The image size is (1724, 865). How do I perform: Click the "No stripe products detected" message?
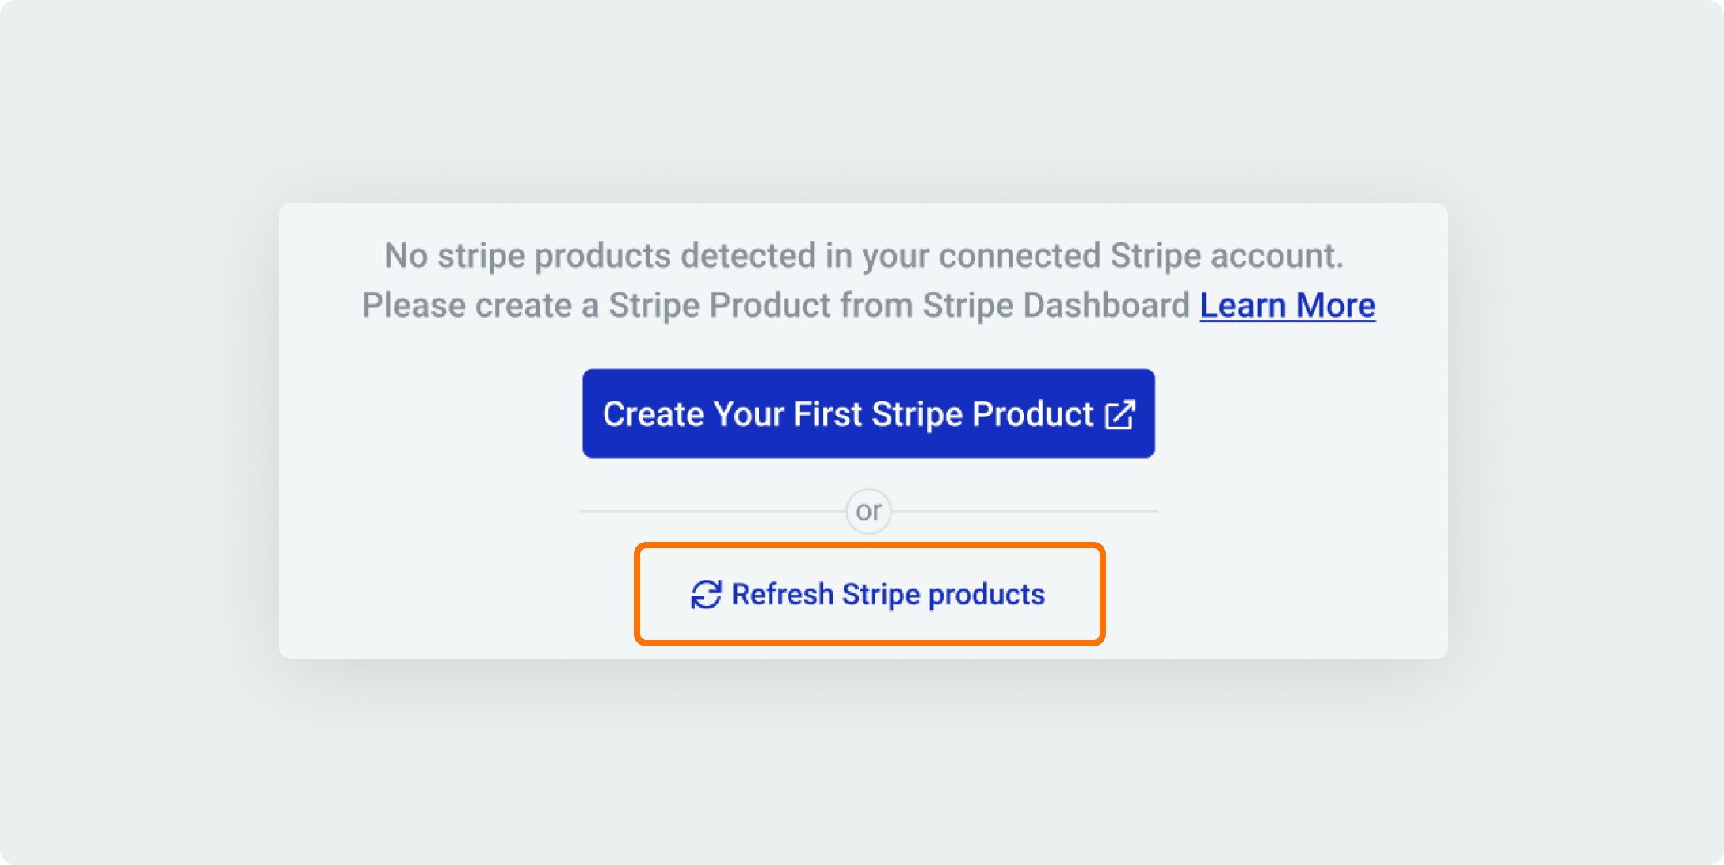pyautogui.click(x=864, y=256)
